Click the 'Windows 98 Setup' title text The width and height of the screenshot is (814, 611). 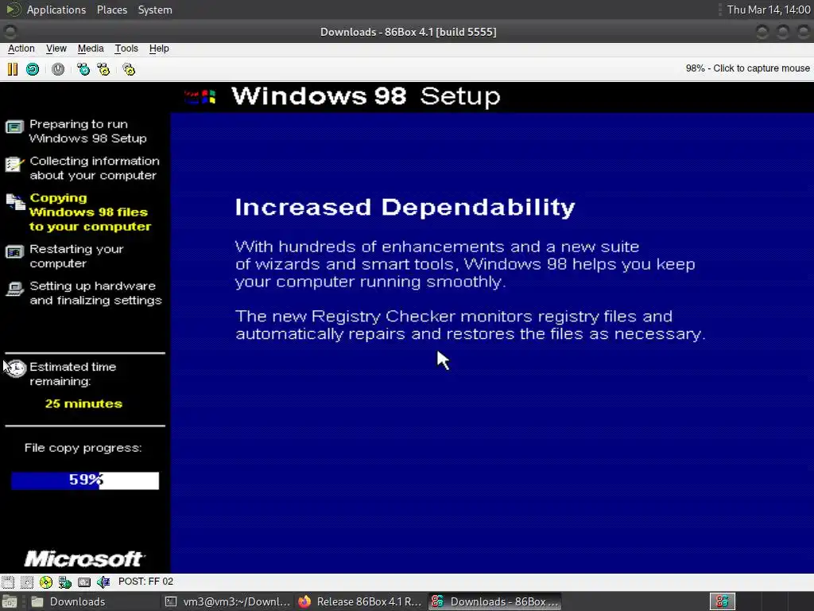366,96
